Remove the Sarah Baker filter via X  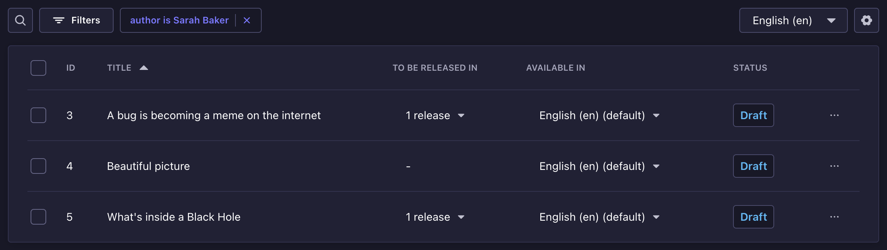pyautogui.click(x=247, y=20)
